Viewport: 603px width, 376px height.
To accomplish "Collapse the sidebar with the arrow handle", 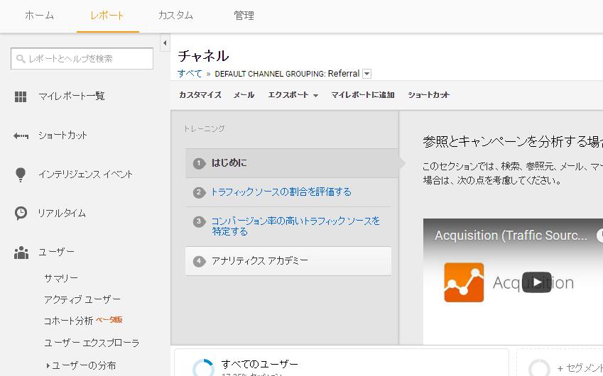I will click(165, 43).
